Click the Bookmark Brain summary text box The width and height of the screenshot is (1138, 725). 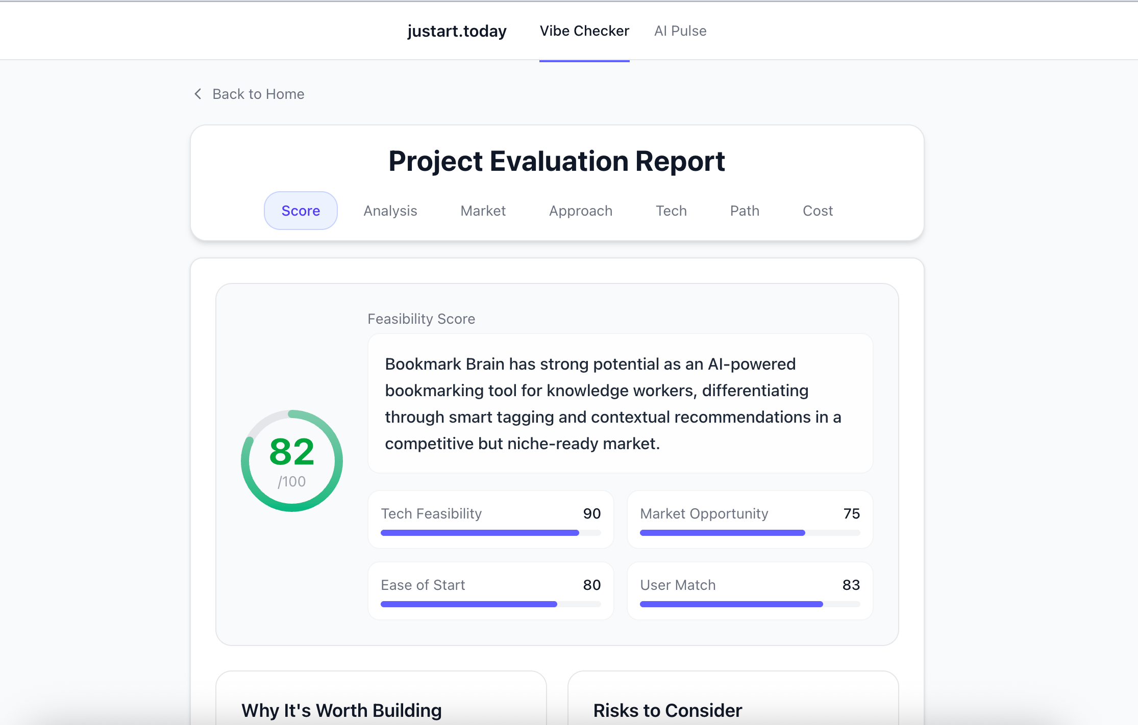(x=620, y=403)
